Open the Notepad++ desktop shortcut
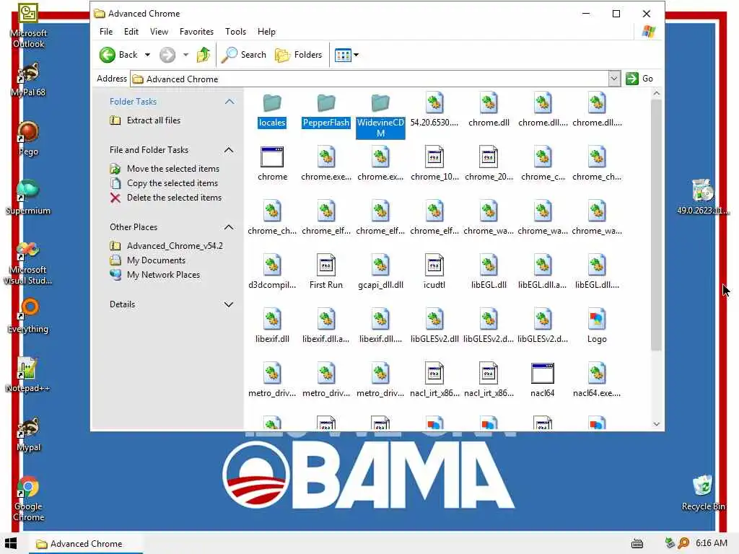Image resolution: width=739 pixels, height=554 pixels. [x=28, y=374]
